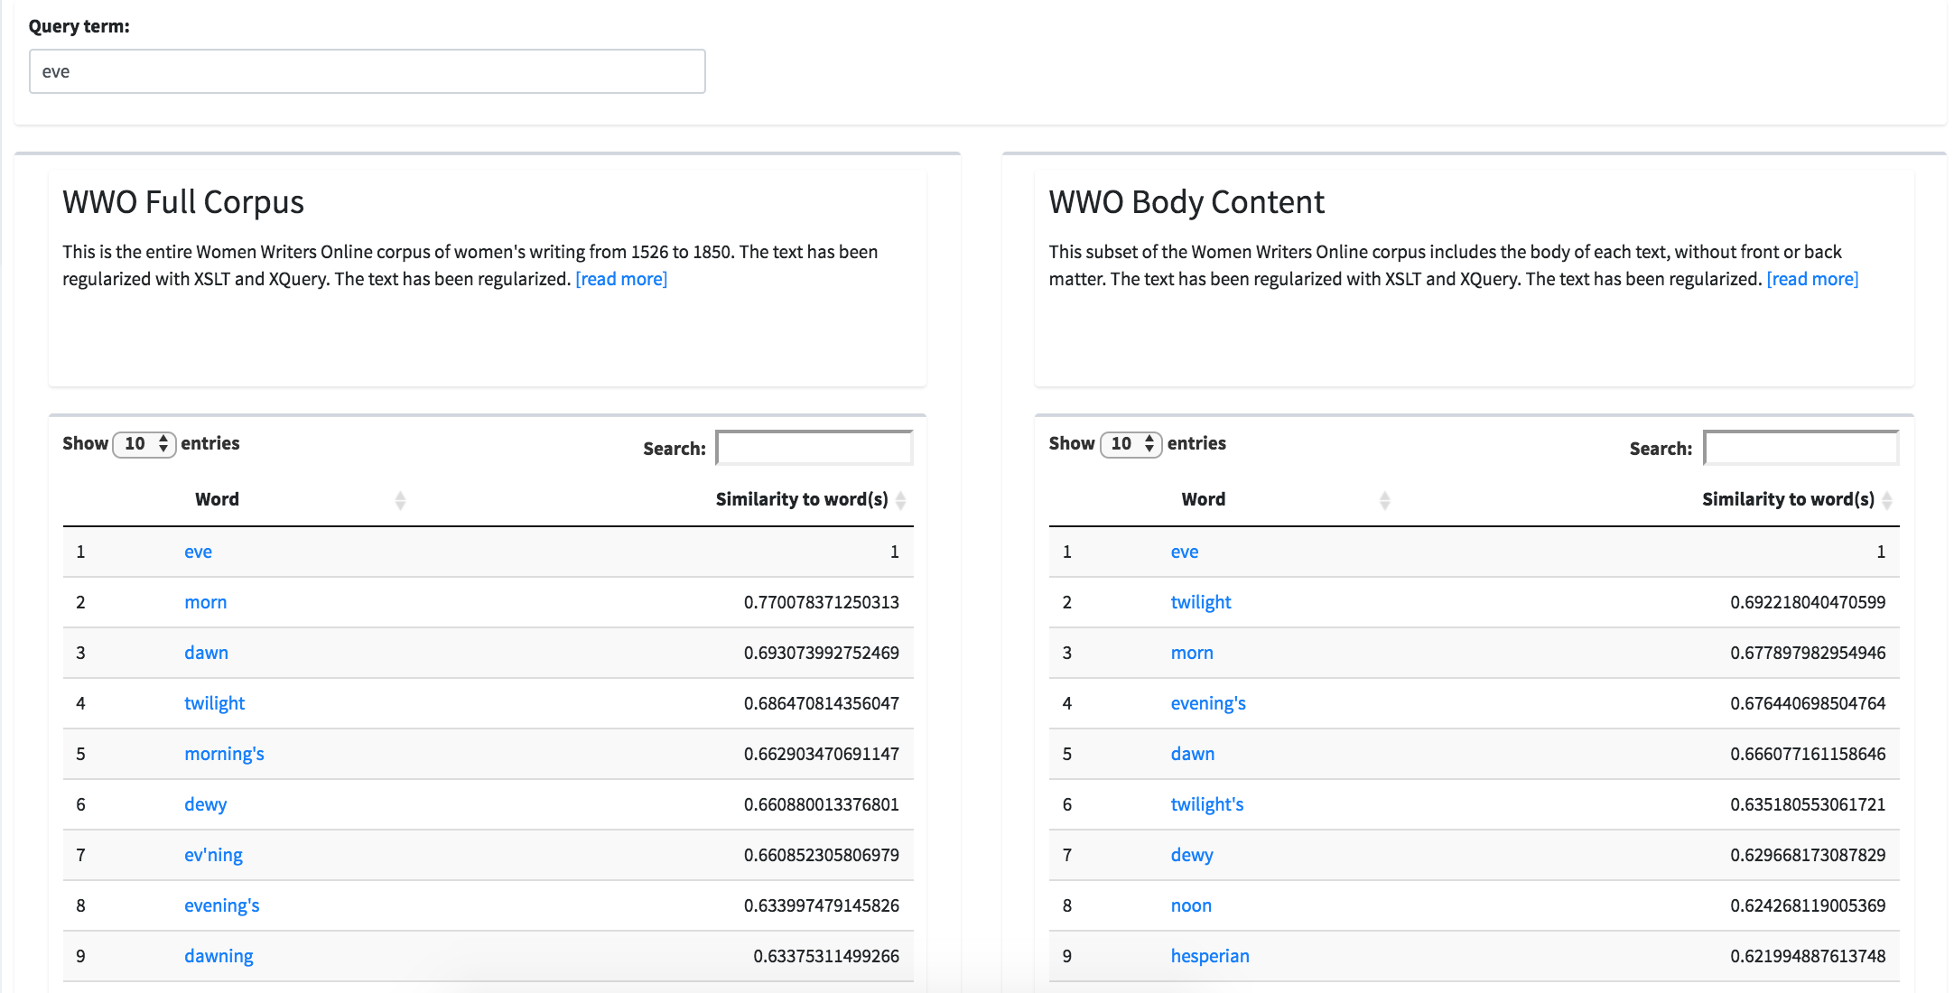The height and width of the screenshot is (993, 1954).
Task: Click the 'hesperian' link in WWO Body Content
Action: (x=1210, y=955)
